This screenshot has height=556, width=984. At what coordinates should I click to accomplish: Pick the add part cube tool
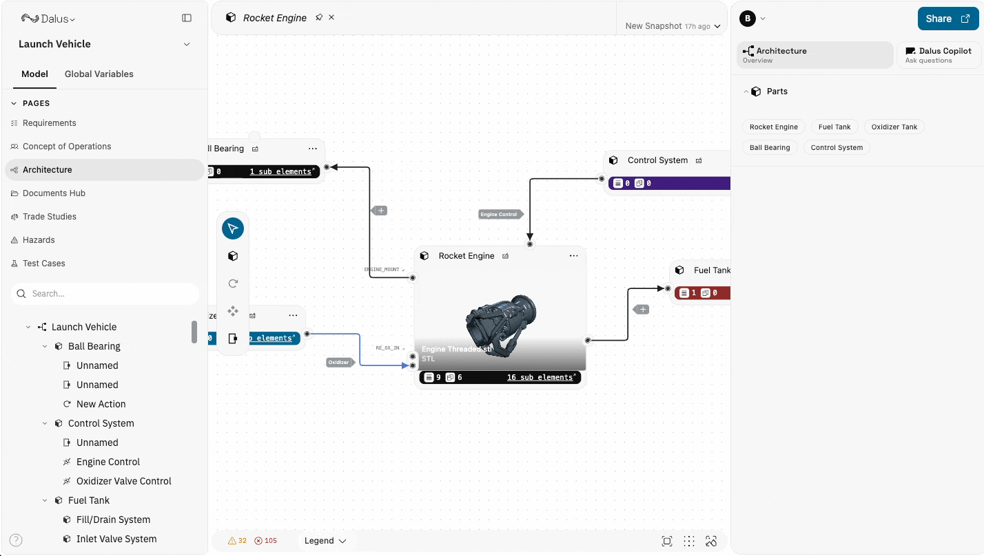[x=233, y=256]
